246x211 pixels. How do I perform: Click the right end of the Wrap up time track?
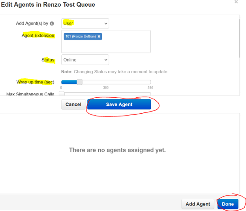[150, 82]
